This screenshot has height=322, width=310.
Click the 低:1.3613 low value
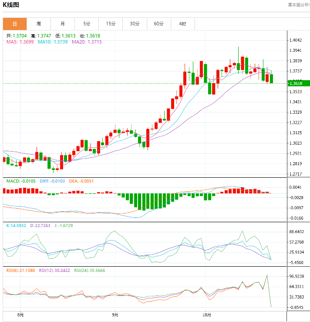point(65,36)
